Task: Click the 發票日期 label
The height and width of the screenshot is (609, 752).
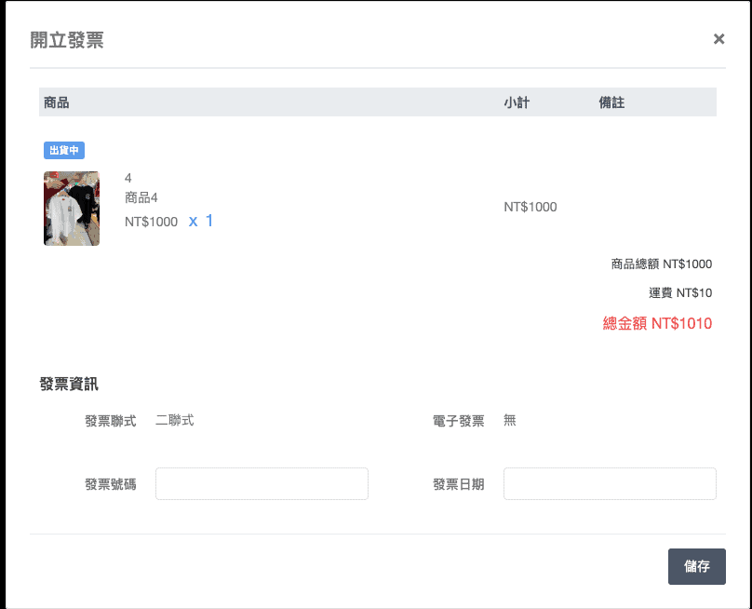Action: pos(458,484)
